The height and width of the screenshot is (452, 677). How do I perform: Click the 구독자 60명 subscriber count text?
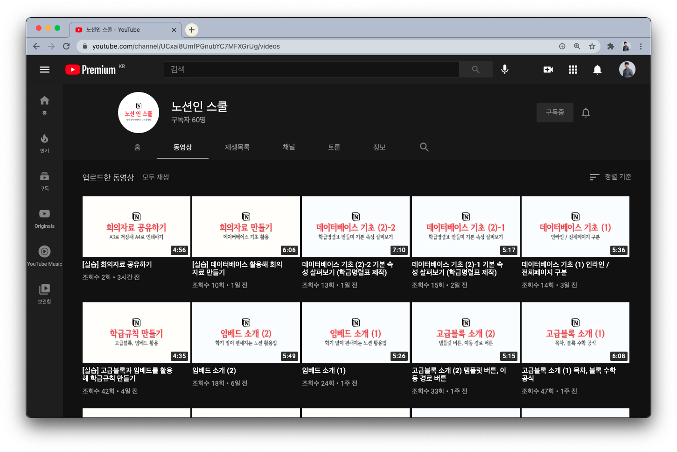[188, 120]
